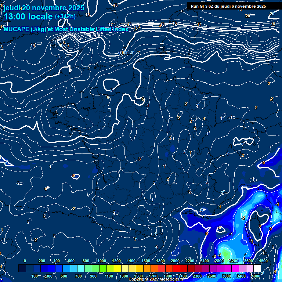
Task: Select the swatch between 3000 and 3200 labels
Action: click(228, 268)
